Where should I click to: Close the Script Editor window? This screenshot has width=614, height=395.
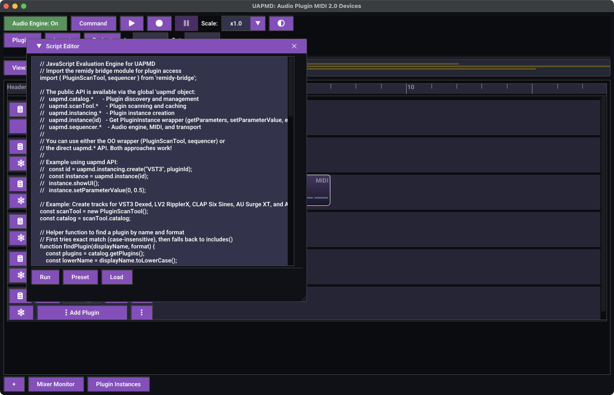click(x=294, y=46)
